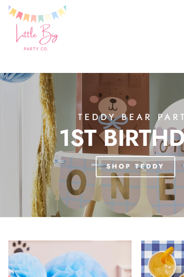Click the pink PARTY CO. text
Viewport: 184px width, 277px height.
pyautogui.click(x=36, y=49)
